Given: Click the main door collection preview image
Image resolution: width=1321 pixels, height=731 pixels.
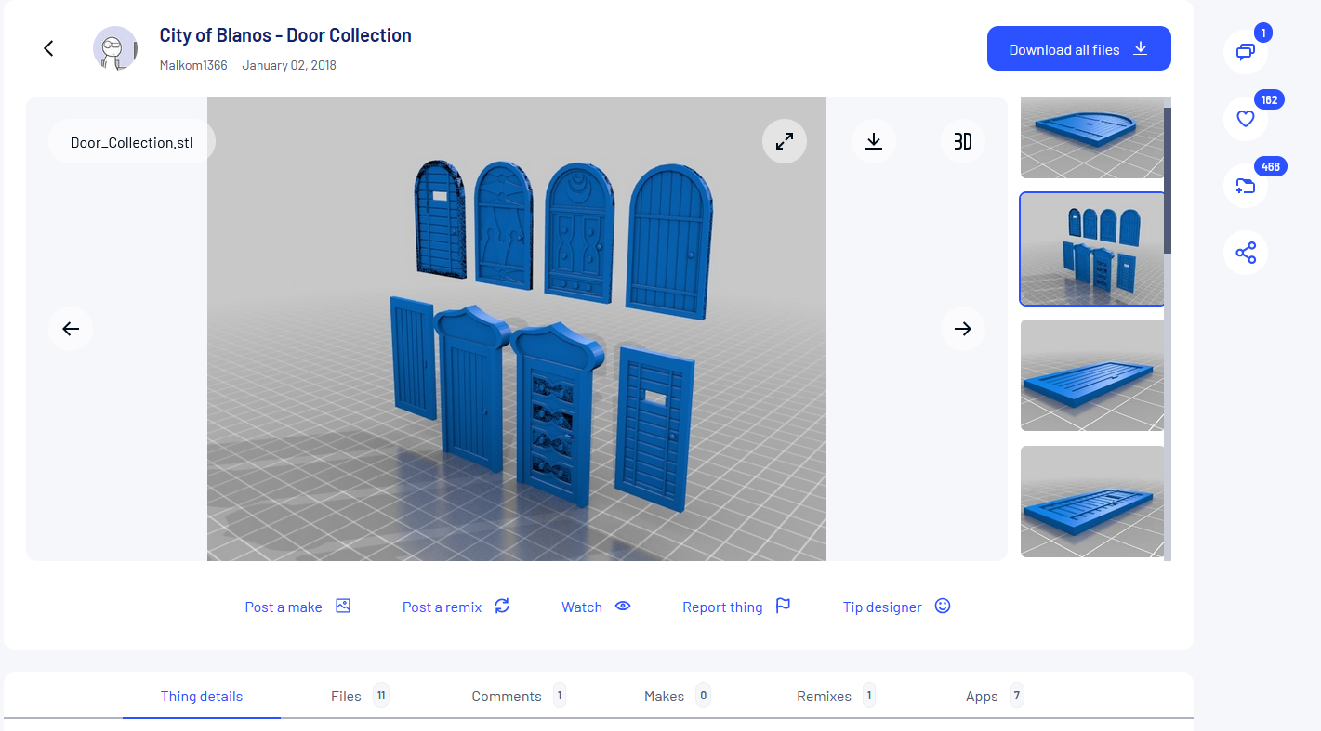Looking at the screenshot, I should (517, 329).
